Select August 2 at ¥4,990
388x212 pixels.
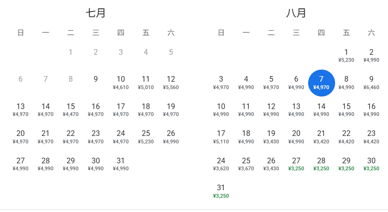[371, 55]
